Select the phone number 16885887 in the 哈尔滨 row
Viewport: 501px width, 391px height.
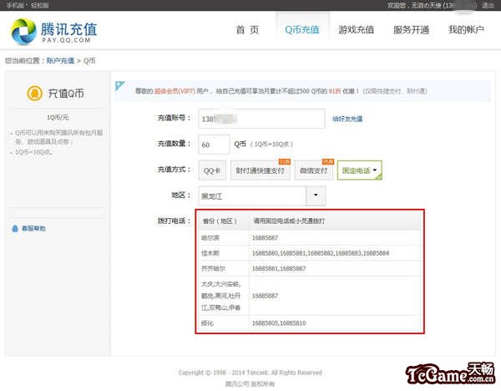coord(265,238)
